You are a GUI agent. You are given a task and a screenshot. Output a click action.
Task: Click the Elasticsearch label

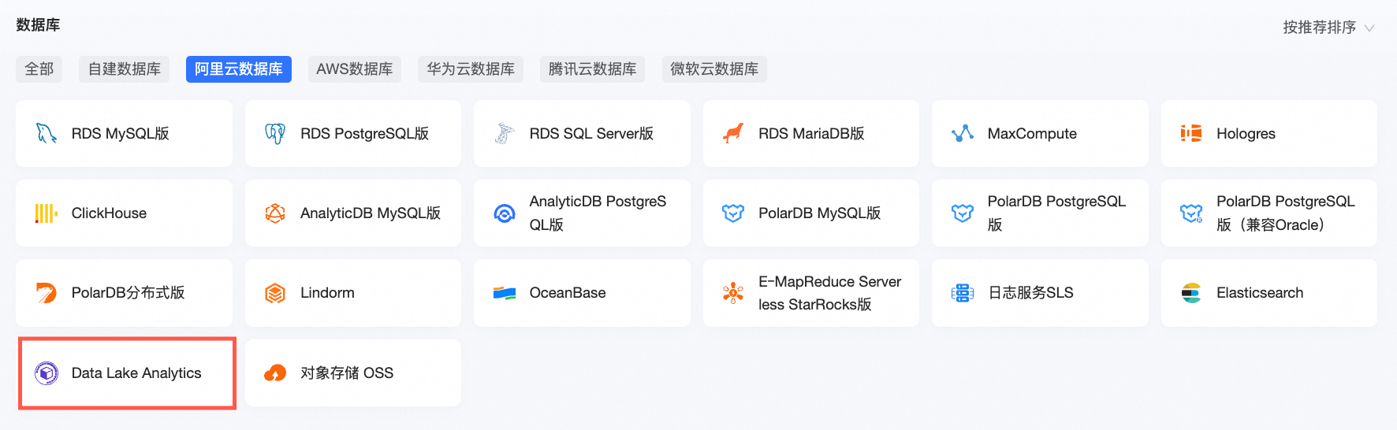point(1260,293)
